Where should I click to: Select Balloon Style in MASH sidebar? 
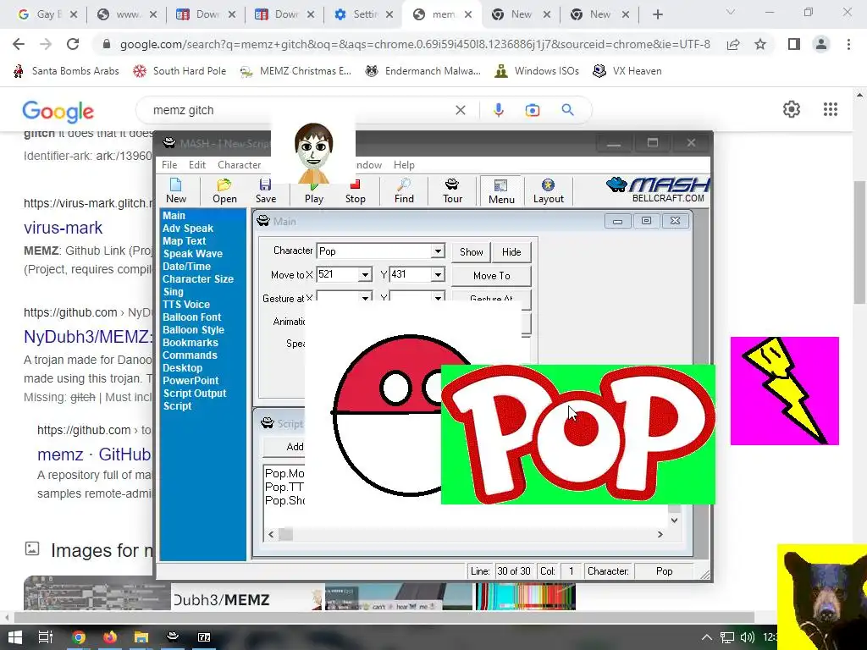(193, 330)
